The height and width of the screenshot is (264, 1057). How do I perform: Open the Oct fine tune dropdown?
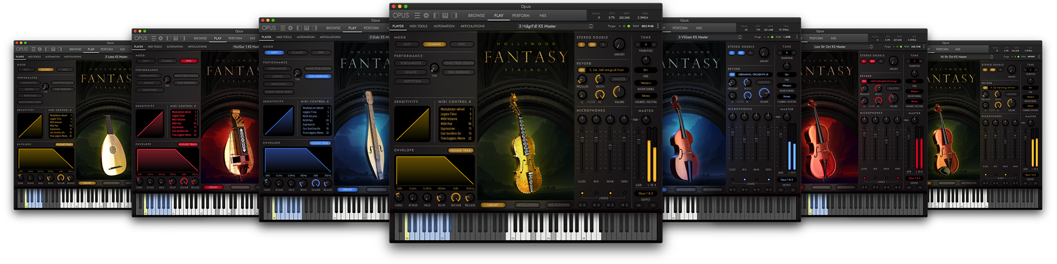pyautogui.click(x=646, y=70)
